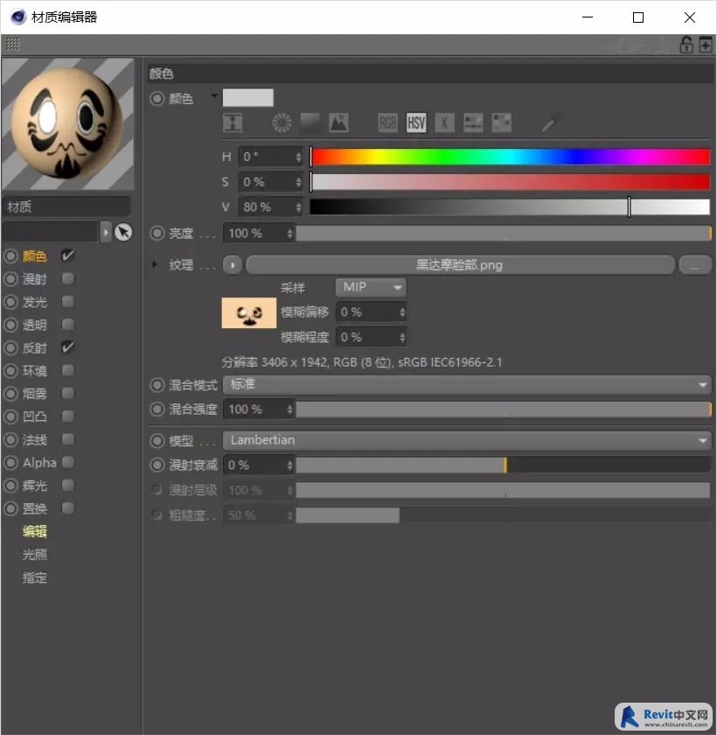Enable the 透明 channel checkbox
This screenshot has height=735, width=717.
coord(68,325)
